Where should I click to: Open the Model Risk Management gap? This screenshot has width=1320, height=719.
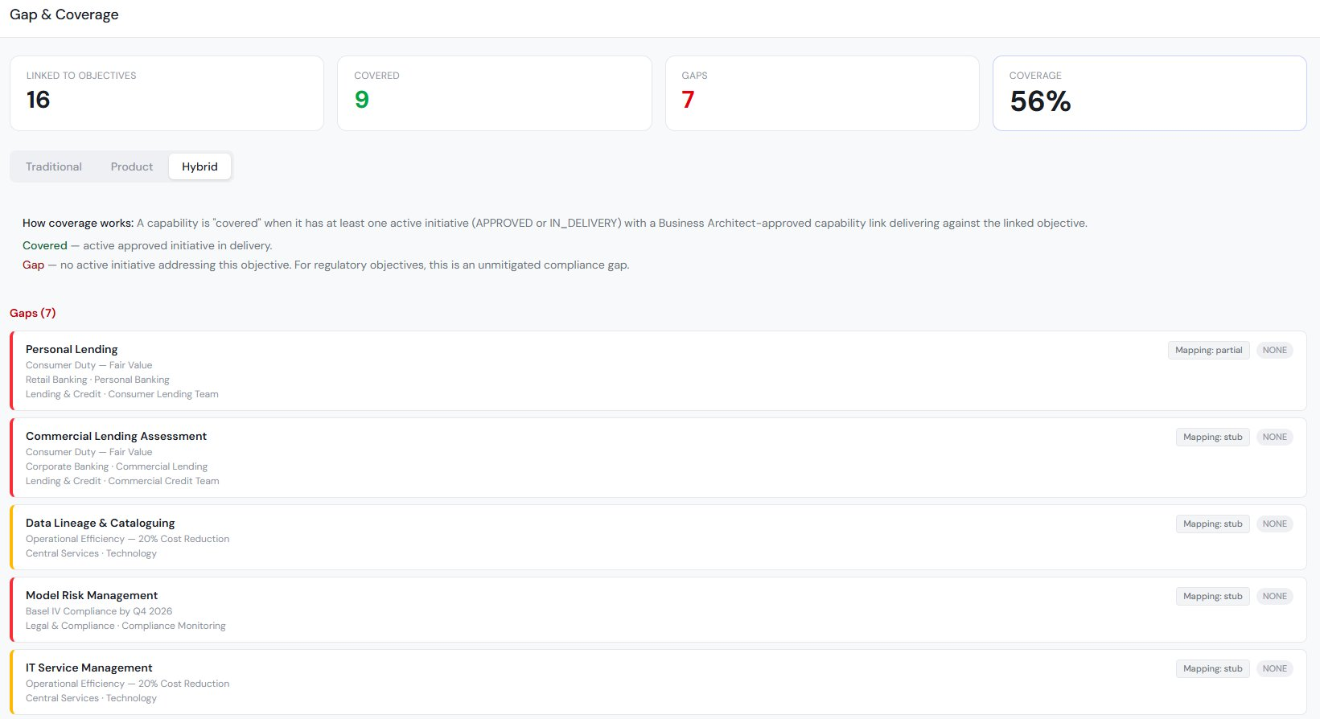[92, 595]
